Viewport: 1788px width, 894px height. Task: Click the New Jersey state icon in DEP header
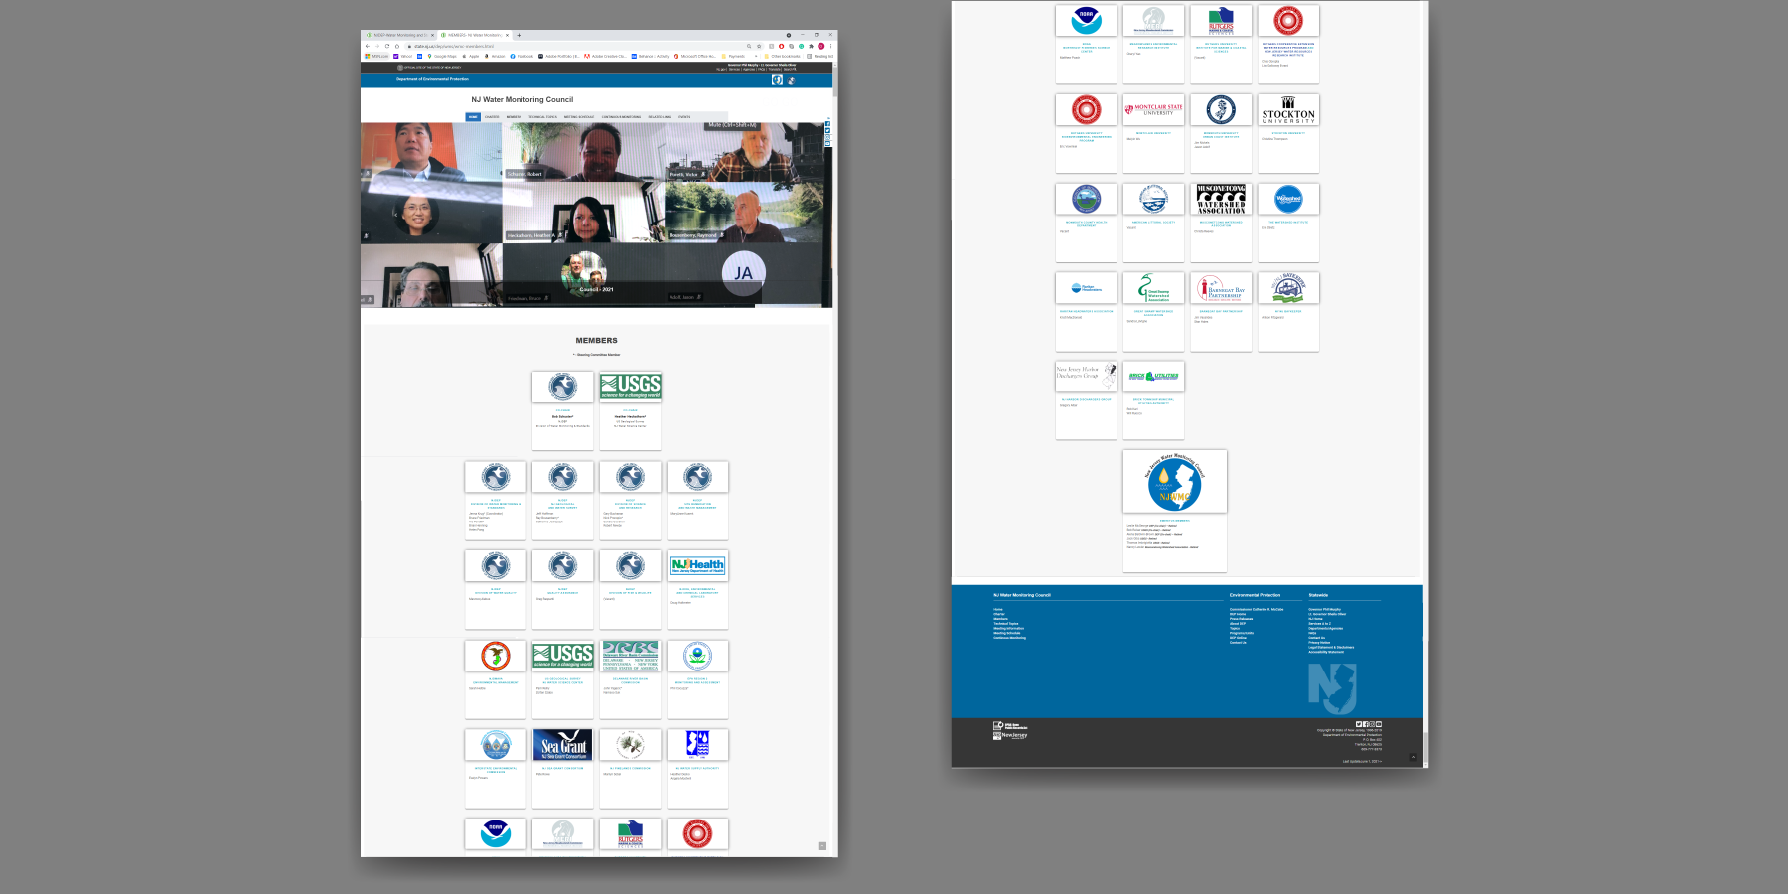coord(777,79)
